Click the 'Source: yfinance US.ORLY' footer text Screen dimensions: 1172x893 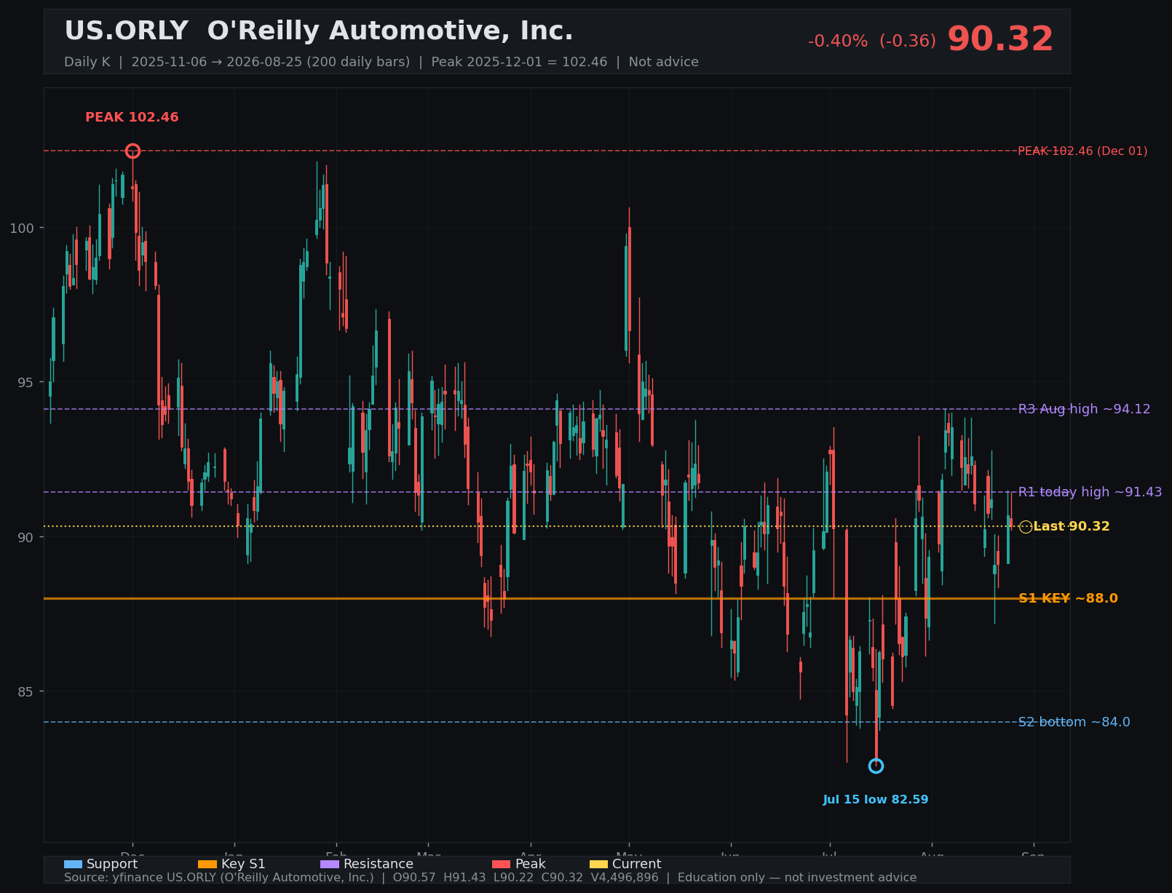click(490, 878)
